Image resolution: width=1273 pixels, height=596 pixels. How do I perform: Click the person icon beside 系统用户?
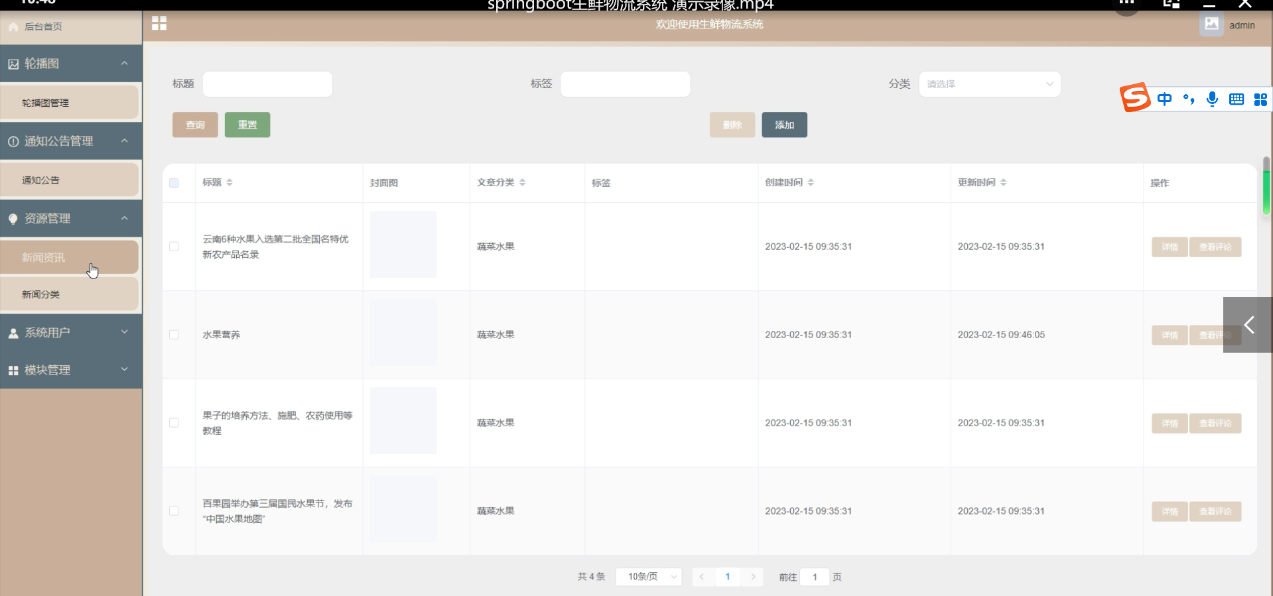(13, 333)
